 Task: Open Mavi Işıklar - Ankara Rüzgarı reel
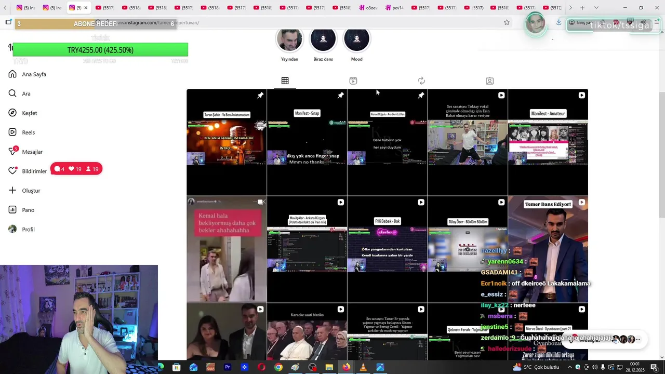[307, 249]
